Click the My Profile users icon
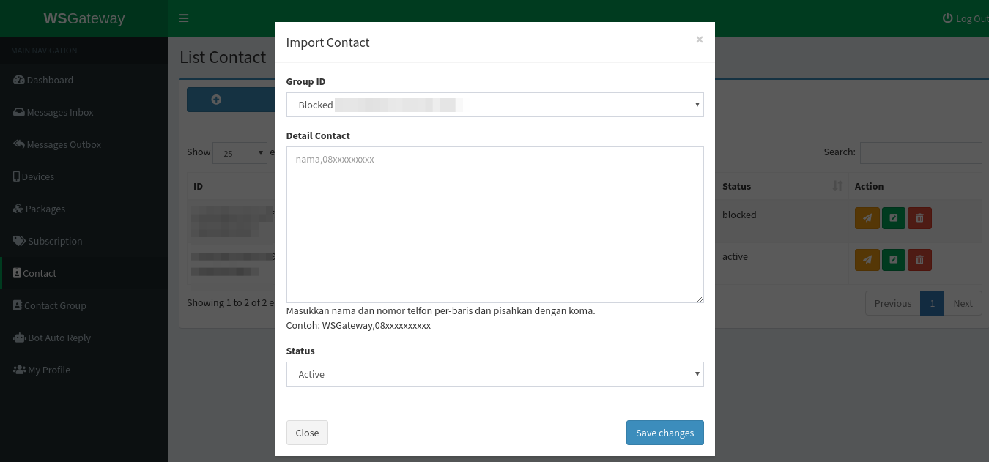 [x=20, y=370]
